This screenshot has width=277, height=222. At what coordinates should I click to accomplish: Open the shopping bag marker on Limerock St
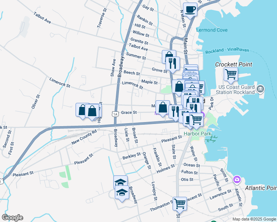(x=178, y=87)
